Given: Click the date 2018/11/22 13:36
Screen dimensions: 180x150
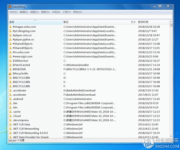Looking at the screenshot, I should [x=149, y=52].
